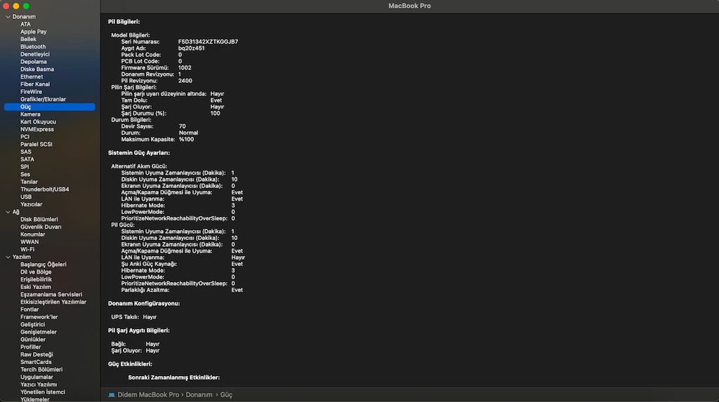Open Fiber Kanal sidebar item
Image resolution: width=719 pixels, height=402 pixels.
(35, 84)
